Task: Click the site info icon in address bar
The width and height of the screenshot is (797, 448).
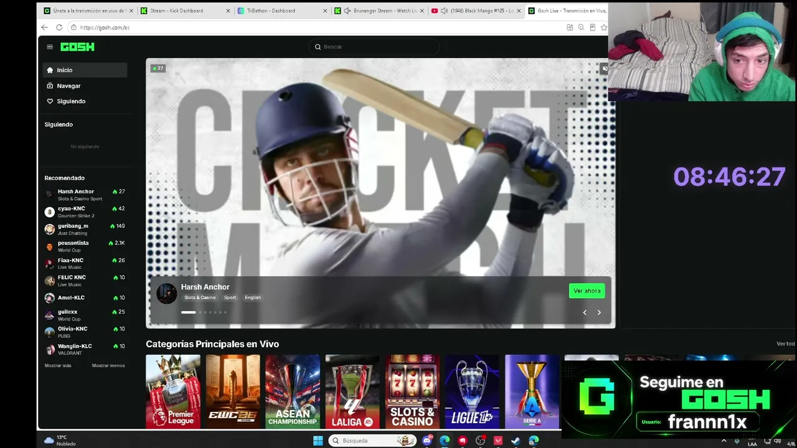Action: [x=73, y=27]
